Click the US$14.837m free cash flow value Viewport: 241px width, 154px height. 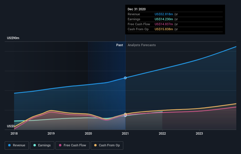[x=164, y=24]
